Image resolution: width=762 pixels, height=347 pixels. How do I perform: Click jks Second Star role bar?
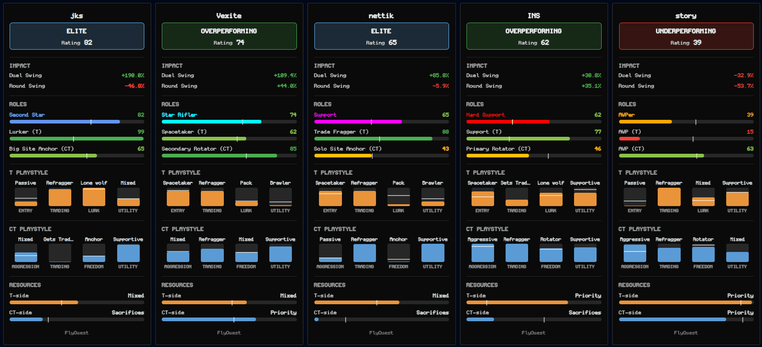pyautogui.click(x=77, y=122)
